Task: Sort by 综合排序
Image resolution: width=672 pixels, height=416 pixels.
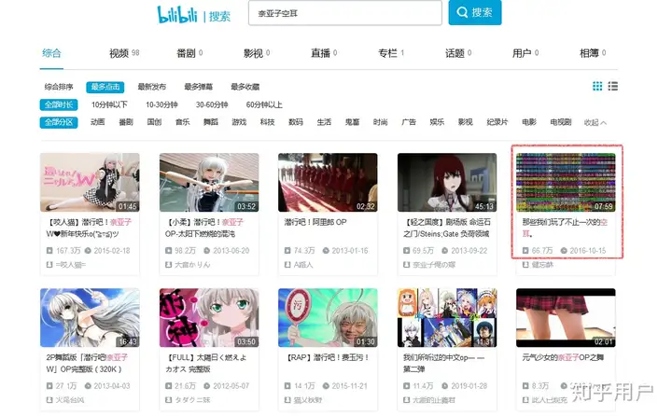Action: (59, 87)
